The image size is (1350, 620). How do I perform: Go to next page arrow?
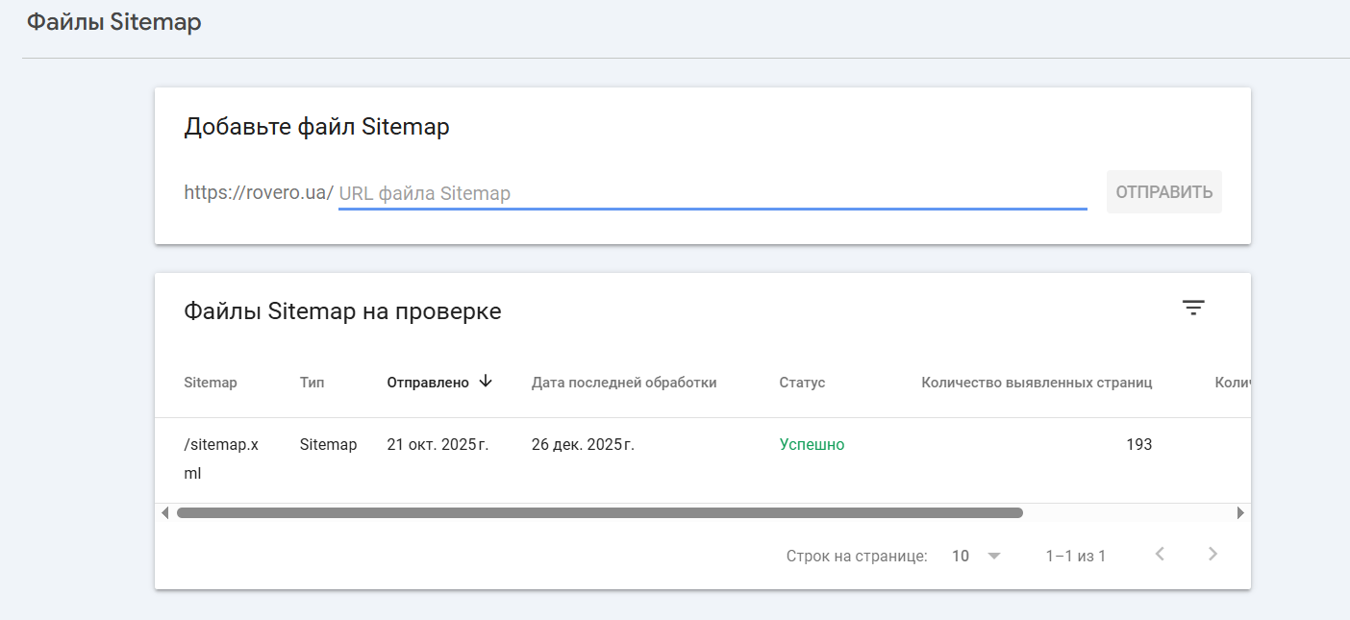click(x=1212, y=554)
